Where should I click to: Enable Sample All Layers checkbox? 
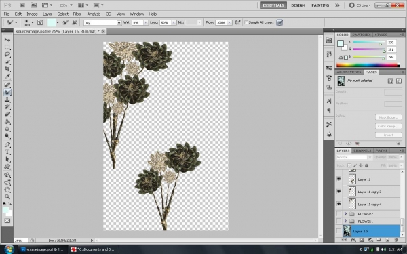[246, 22]
